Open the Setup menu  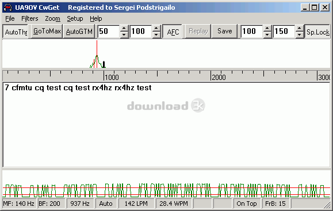75,18
